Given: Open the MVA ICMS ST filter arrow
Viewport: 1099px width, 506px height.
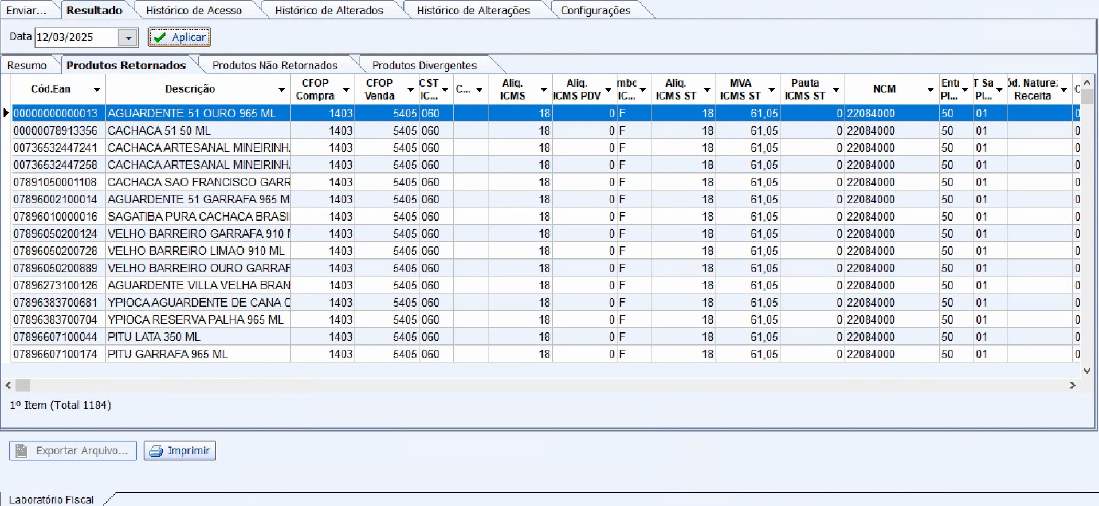Looking at the screenshot, I should click(771, 90).
